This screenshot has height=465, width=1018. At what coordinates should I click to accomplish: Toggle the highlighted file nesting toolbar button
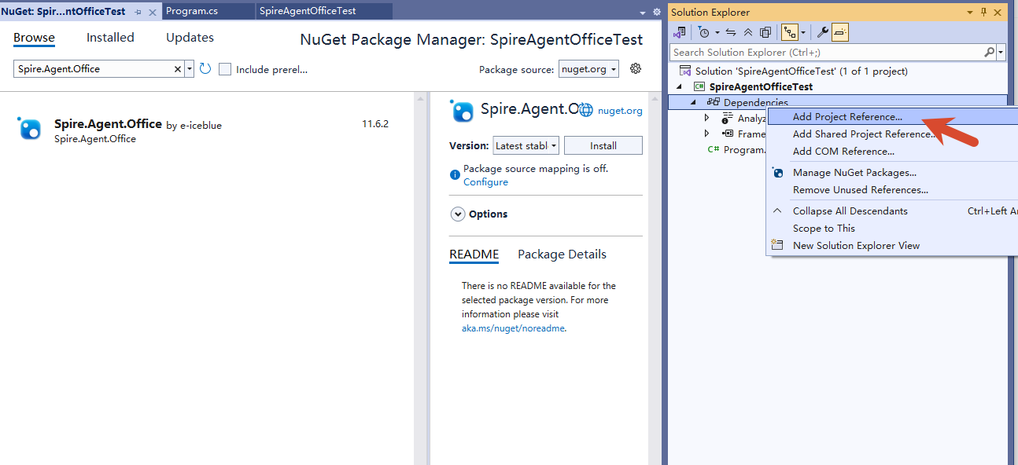click(790, 32)
